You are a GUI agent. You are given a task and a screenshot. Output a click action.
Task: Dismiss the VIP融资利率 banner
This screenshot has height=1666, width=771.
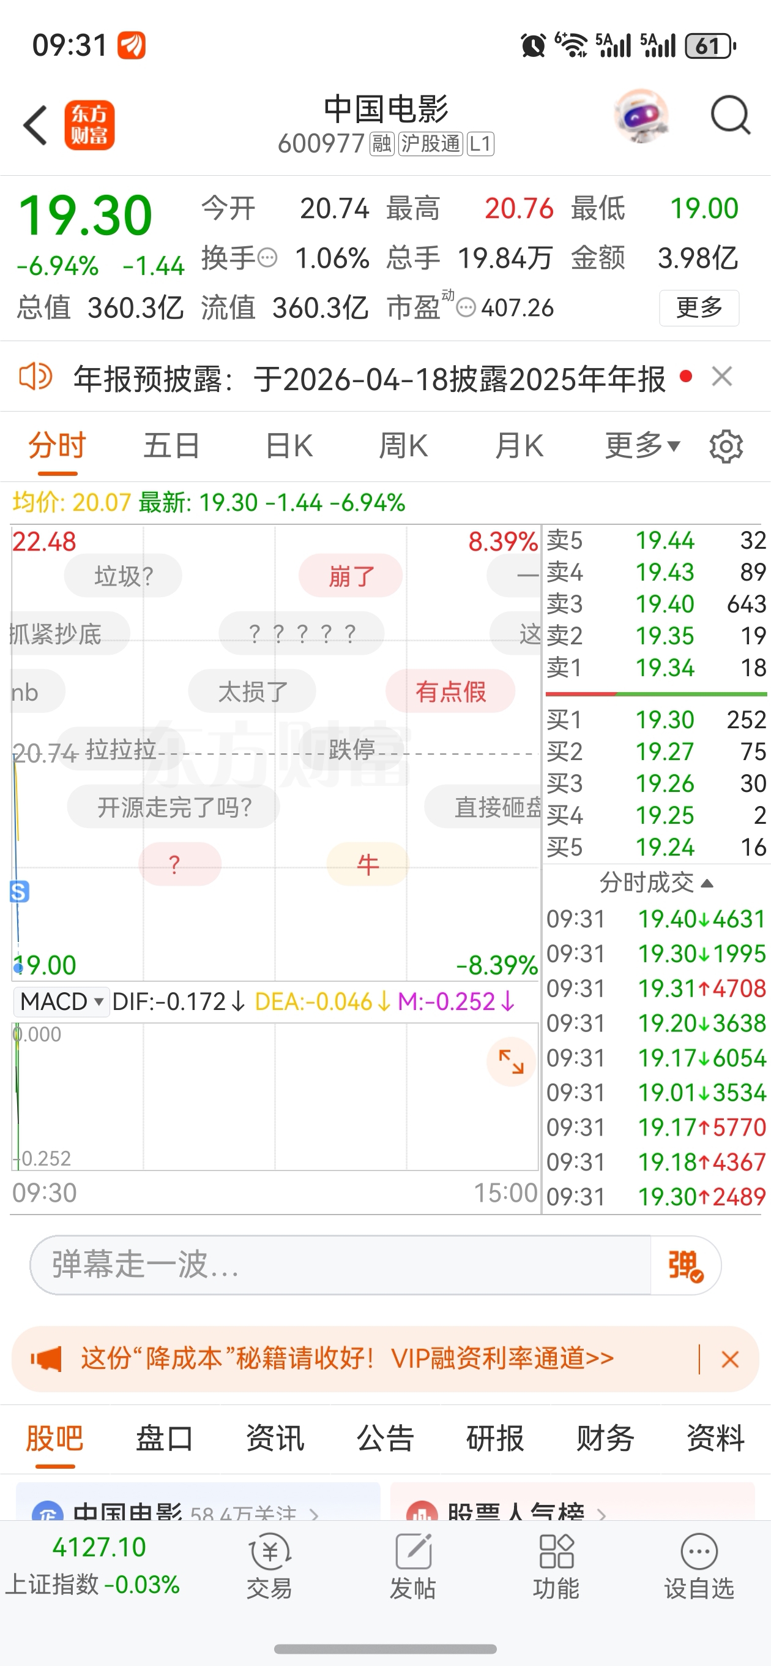pyautogui.click(x=729, y=1359)
